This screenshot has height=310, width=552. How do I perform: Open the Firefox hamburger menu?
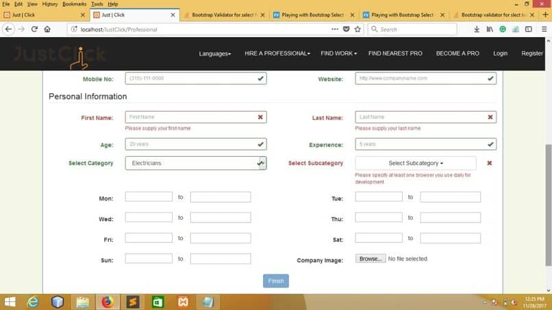(544, 29)
